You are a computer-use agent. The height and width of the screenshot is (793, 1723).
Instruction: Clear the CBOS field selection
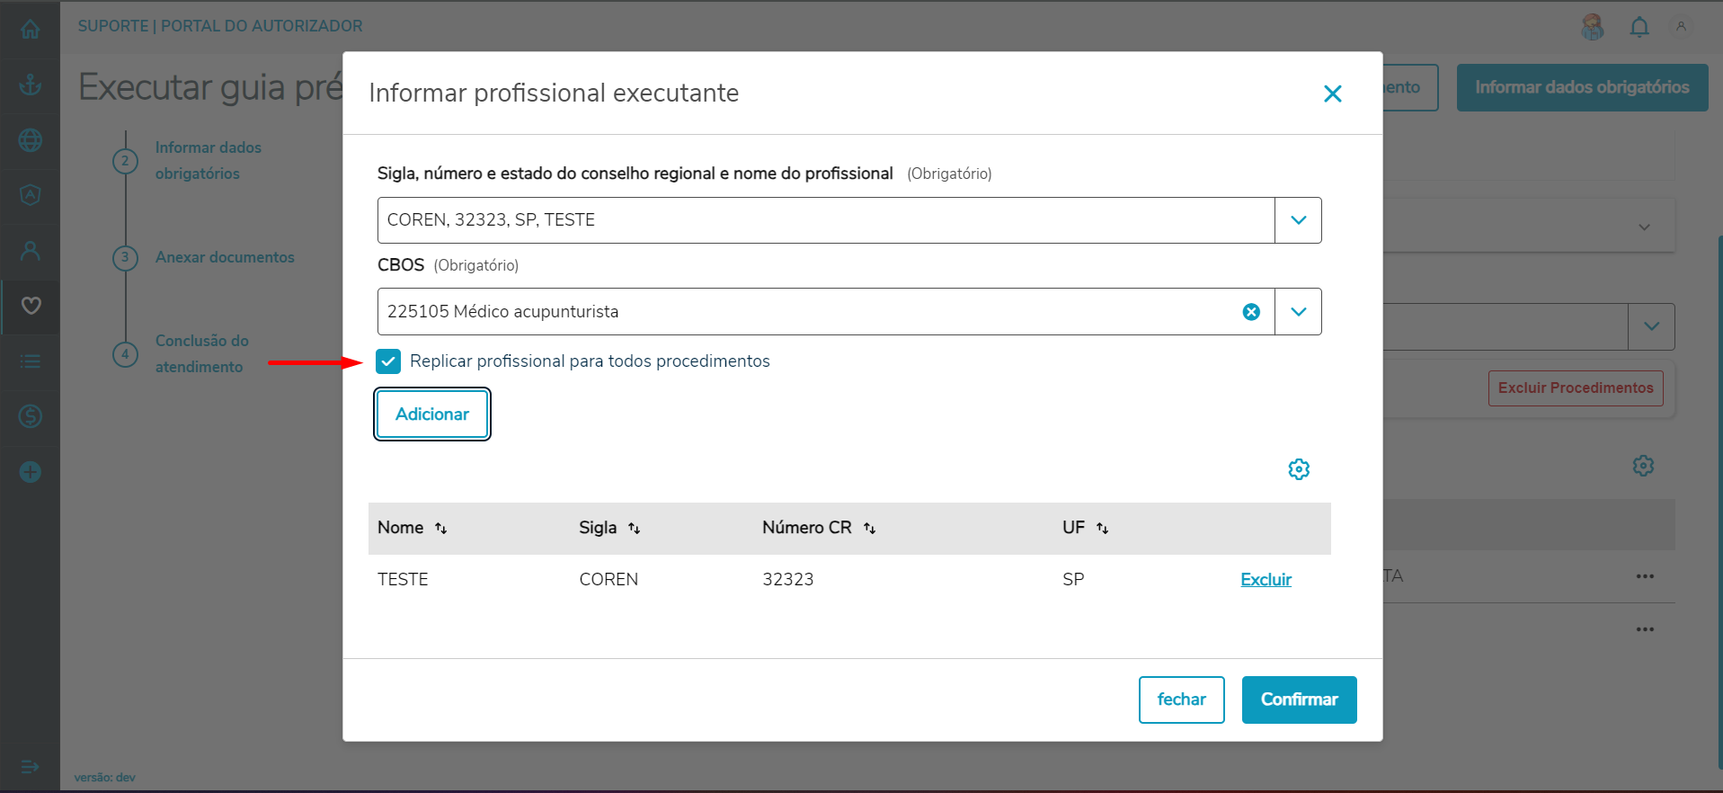pos(1251,312)
